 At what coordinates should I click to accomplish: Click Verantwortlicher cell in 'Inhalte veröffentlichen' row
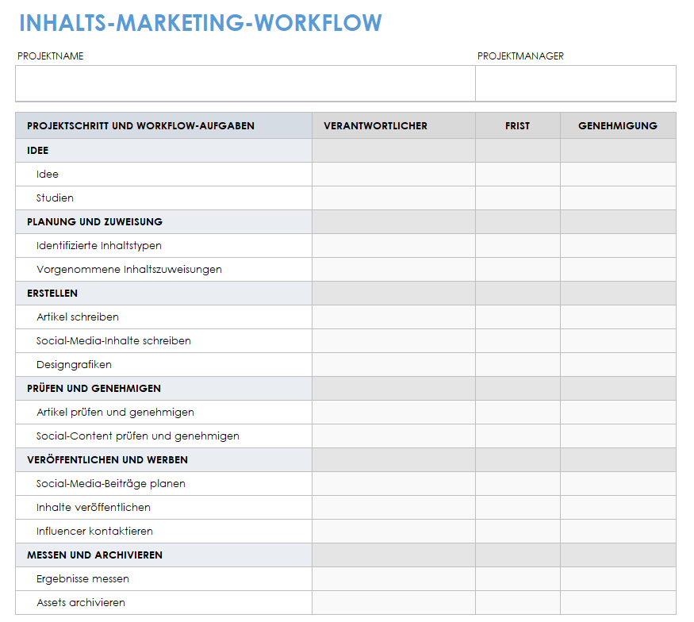tap(394, 508)
